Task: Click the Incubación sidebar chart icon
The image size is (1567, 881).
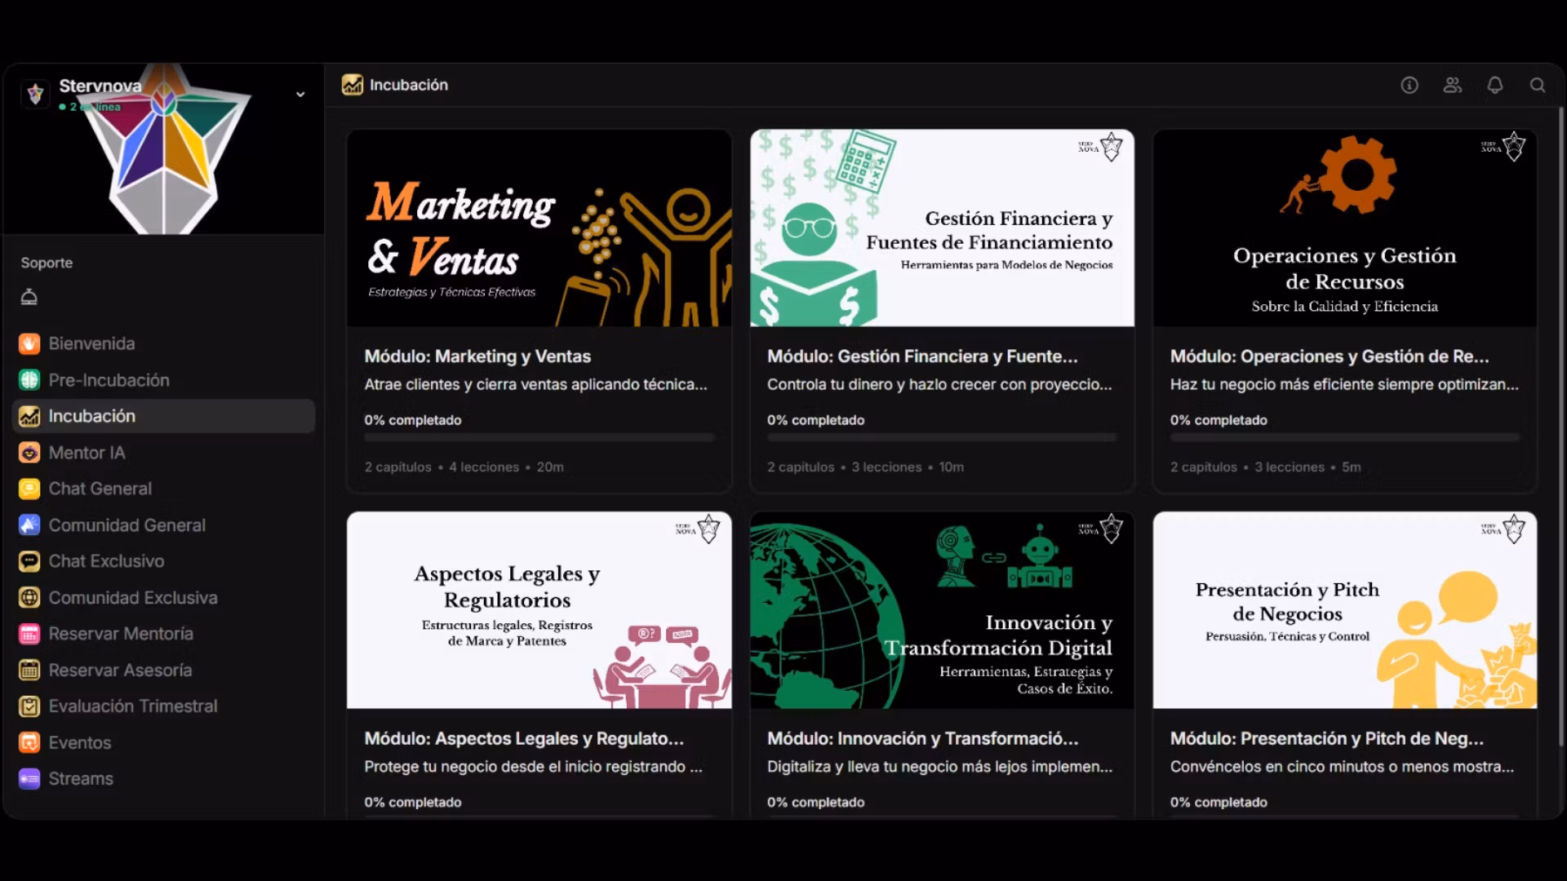Action: (x=29, y=416)
